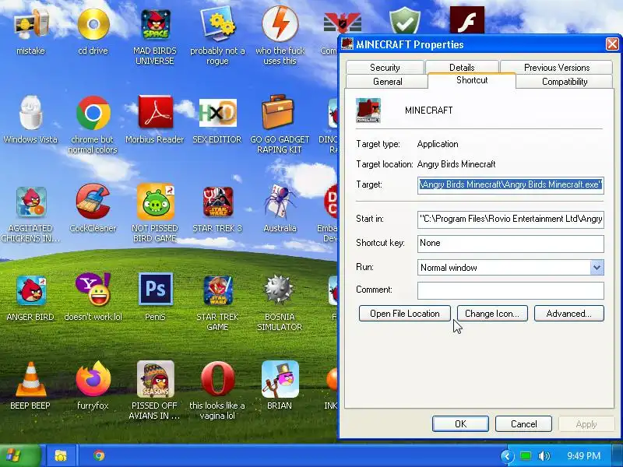Screen dimensions: 623x467
Task: Select the HxD hex editor desktop icon
Action: [x=217, y=113]
